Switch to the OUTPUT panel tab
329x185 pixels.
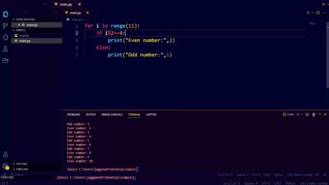[90, 115]
